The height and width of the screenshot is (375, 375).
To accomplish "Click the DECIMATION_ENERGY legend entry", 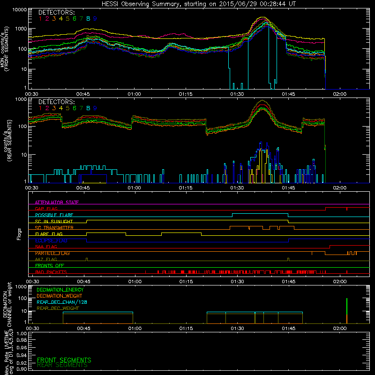I will [60, 290].
